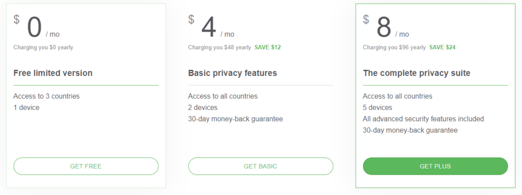Image resolution: width=522 pixels, height=195 pixels.
Task: Click the Charging you $48 yearly text
Action: 219,47
